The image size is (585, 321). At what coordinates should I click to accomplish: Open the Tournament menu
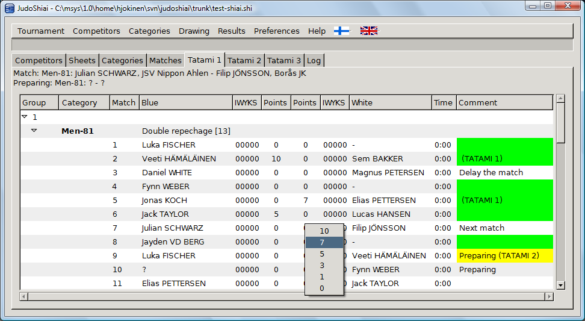40,31
